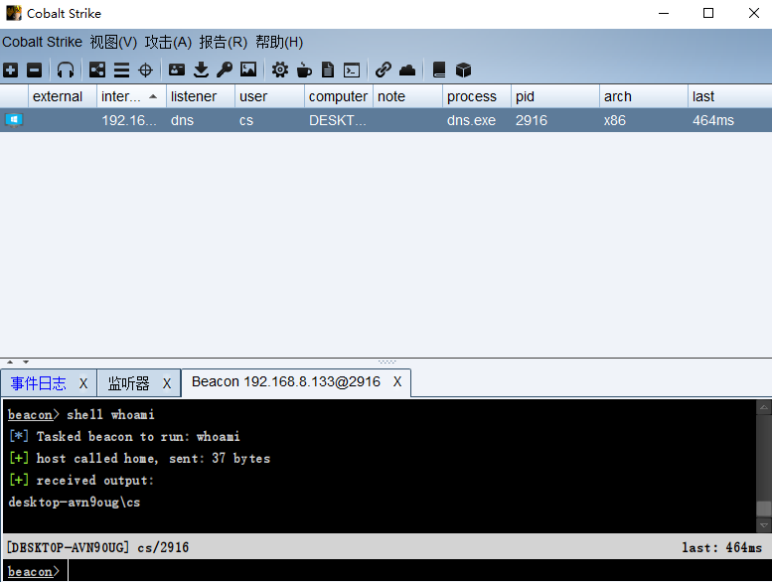Sort sessions by pid column header
Viewport: 772px width, 582px height.
[525, 96]
